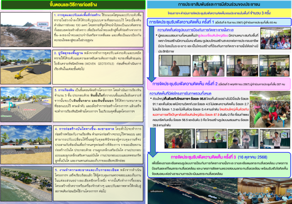View the step 3 rock-laying diagram
292x204 pixels.
pos(26,104)
